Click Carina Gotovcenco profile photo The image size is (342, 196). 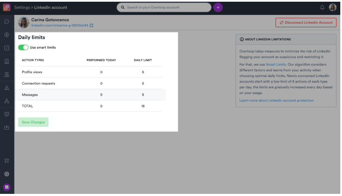[23, 23]
